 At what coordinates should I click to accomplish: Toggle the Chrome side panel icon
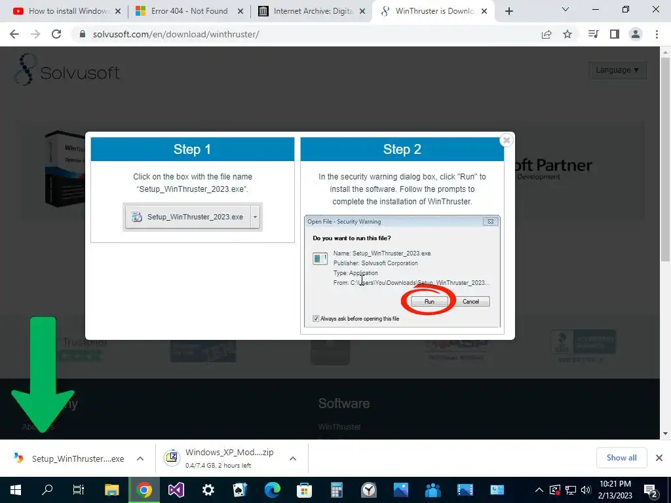[x=615, y=34]
